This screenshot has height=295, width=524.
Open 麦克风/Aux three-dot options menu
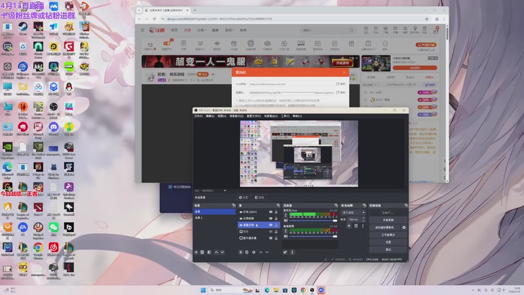(x=286, y=215)
